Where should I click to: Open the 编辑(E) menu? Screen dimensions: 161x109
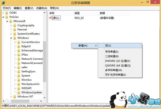tap(18, 8)
